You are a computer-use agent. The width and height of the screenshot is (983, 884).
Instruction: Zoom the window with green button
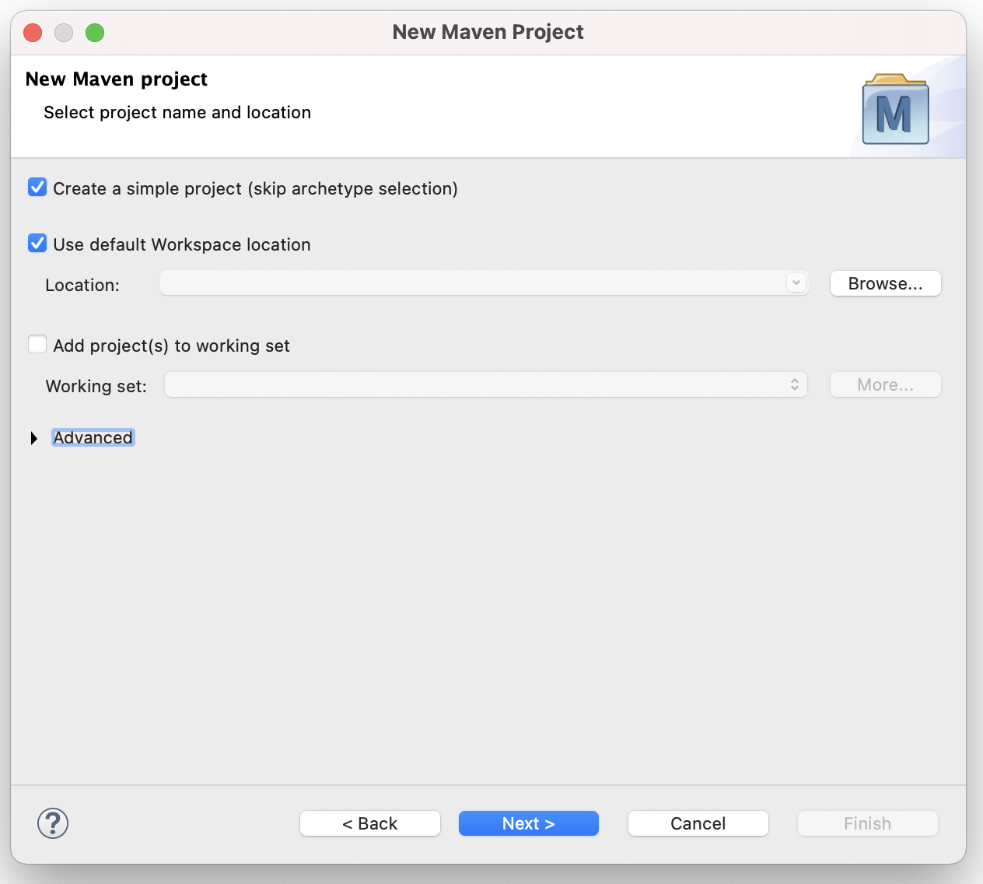pyautogui.click(x=95, y=32)
